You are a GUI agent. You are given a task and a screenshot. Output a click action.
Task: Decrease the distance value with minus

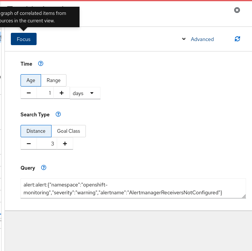pyautogui.click(x=29, y=144)
